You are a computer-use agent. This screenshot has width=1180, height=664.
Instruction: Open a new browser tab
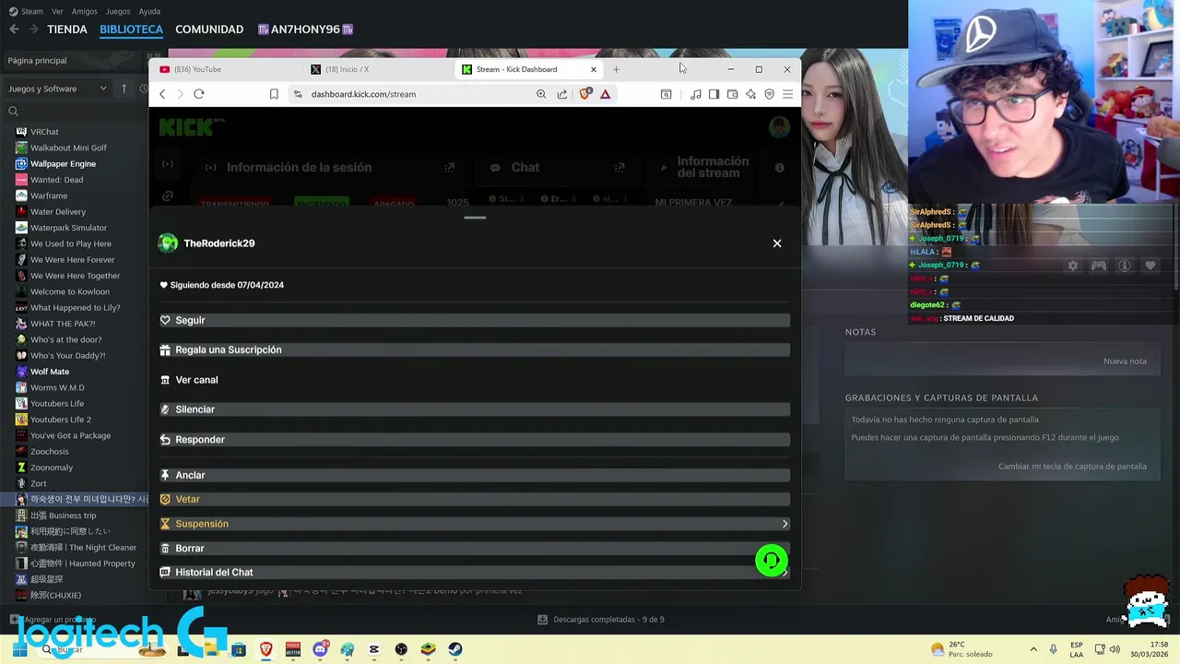click(617, 69)
